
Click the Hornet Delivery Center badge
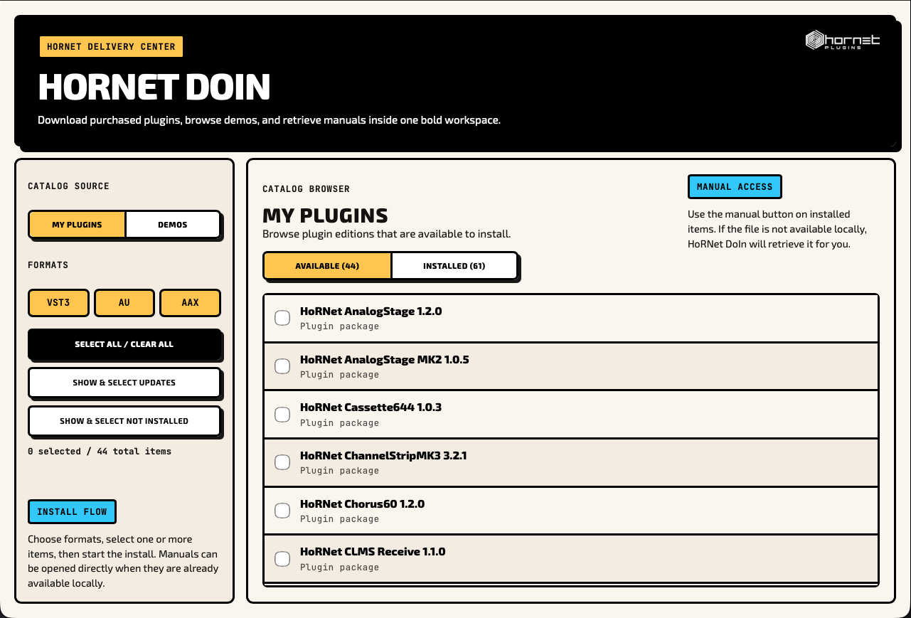click(111, 47)
